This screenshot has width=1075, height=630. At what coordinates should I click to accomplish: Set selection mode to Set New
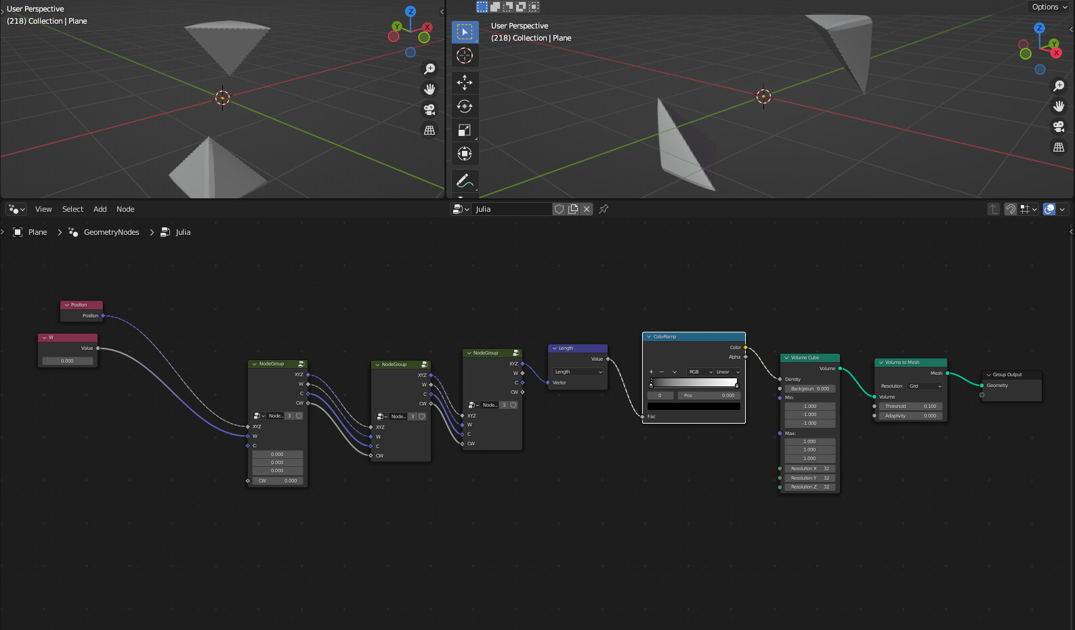(x=482, y=7)
